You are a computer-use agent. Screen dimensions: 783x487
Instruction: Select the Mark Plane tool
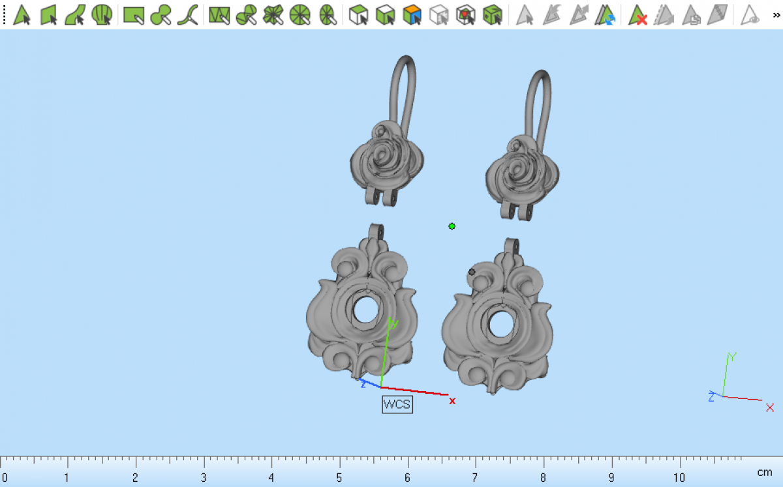pos(49,14)
